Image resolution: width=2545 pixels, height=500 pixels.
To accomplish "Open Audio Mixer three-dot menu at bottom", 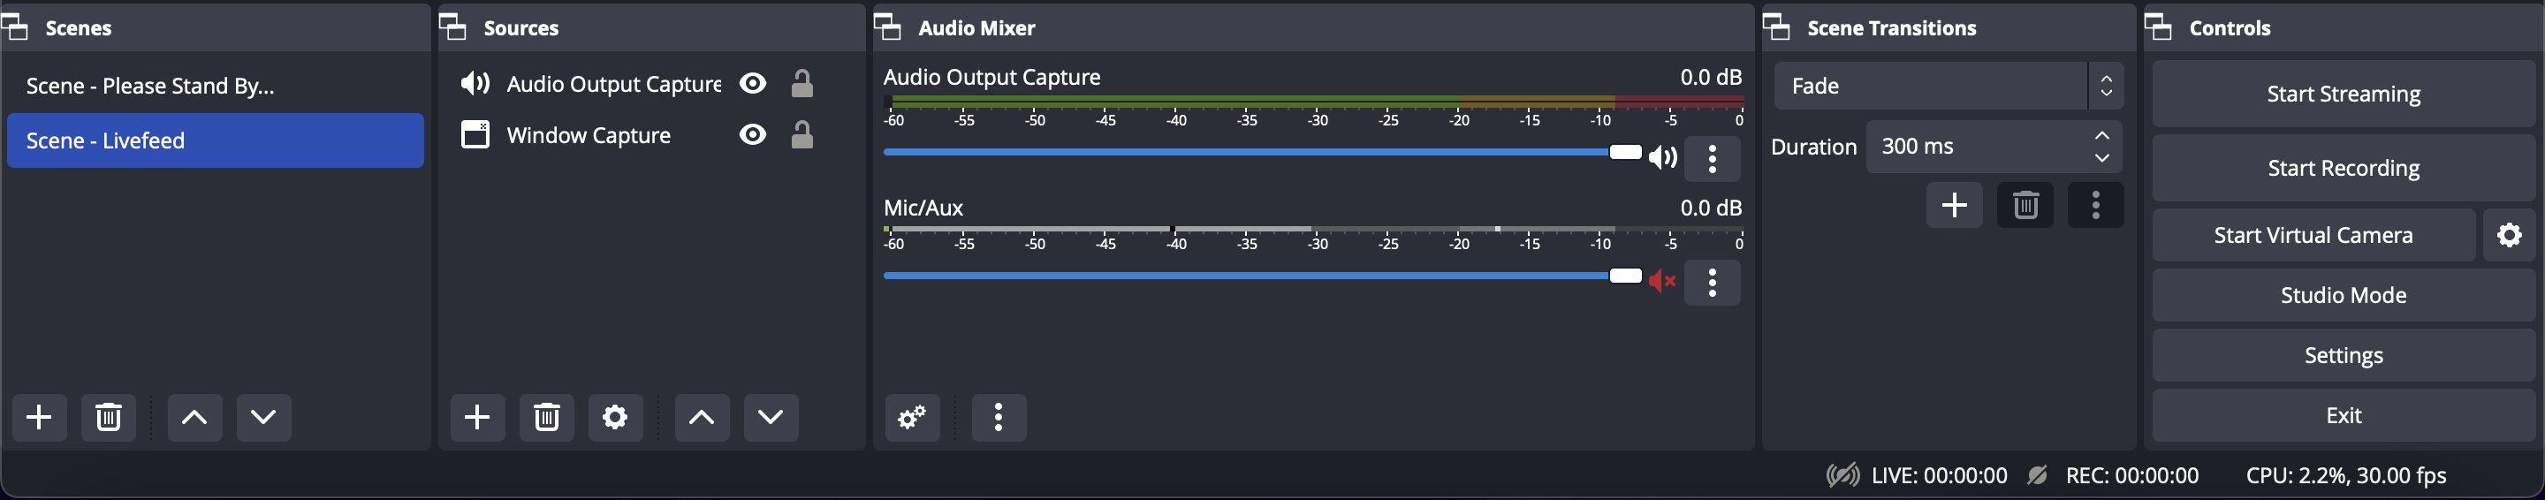I will 999,417.
